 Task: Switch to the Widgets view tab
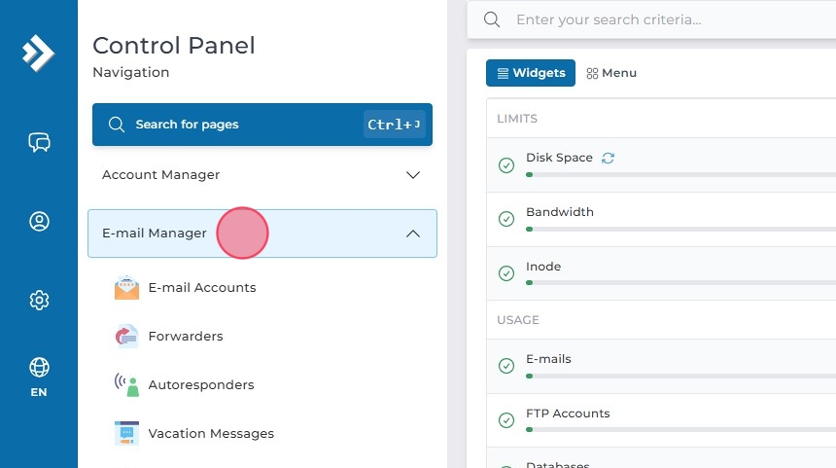531,73
